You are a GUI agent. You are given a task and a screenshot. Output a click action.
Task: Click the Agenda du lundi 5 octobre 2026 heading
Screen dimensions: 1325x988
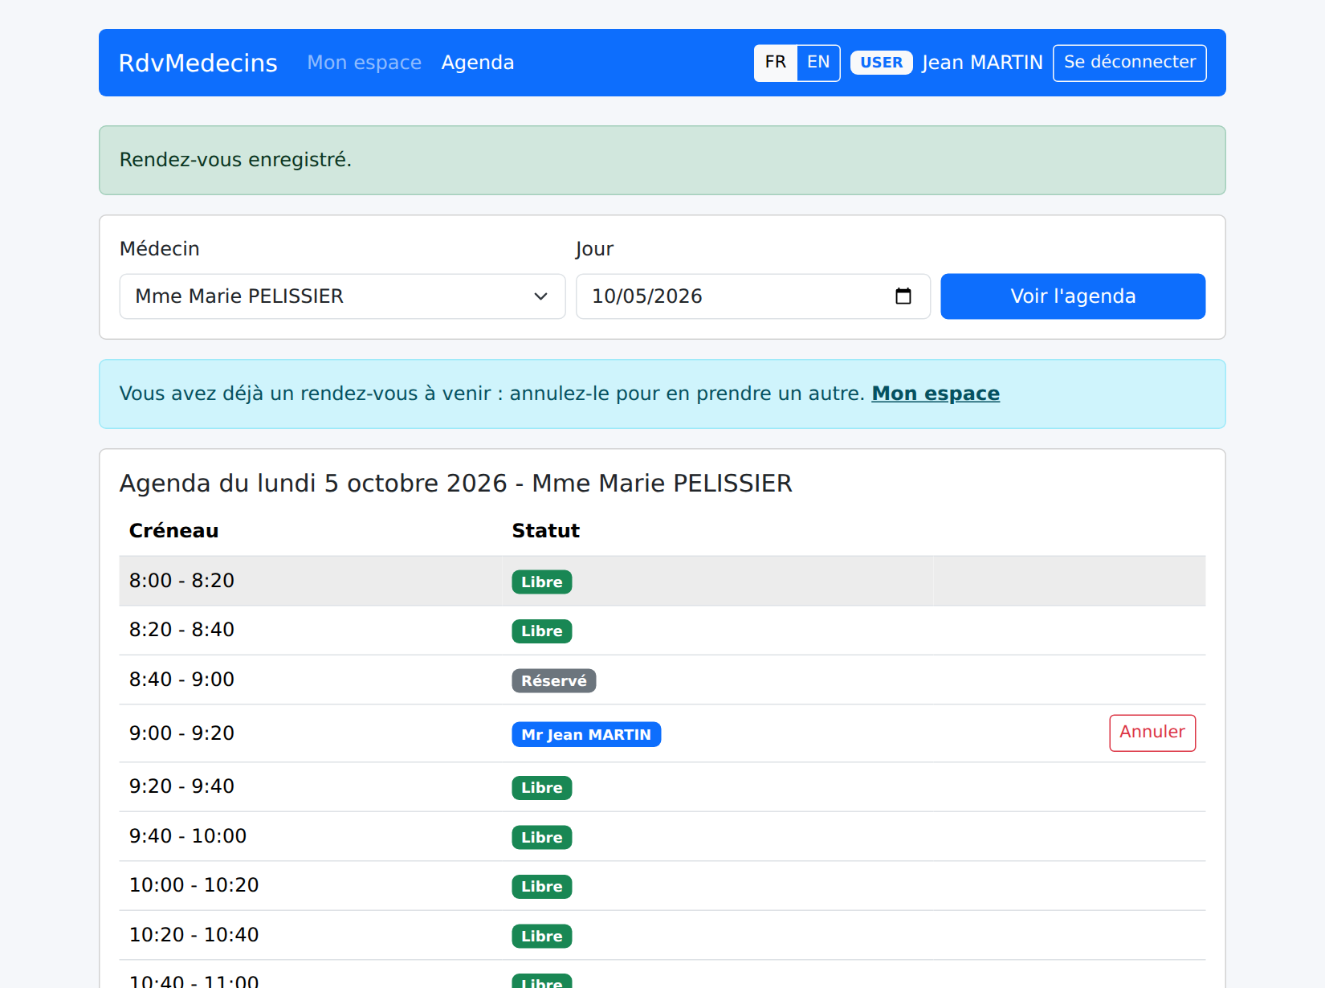pyautogui.click(x=456, y=484)
